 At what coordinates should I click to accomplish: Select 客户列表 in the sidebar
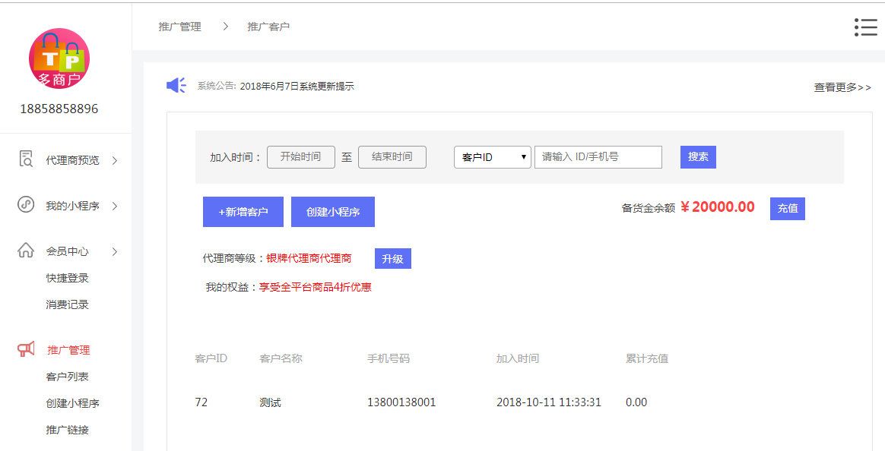click(x=68, y=377)
